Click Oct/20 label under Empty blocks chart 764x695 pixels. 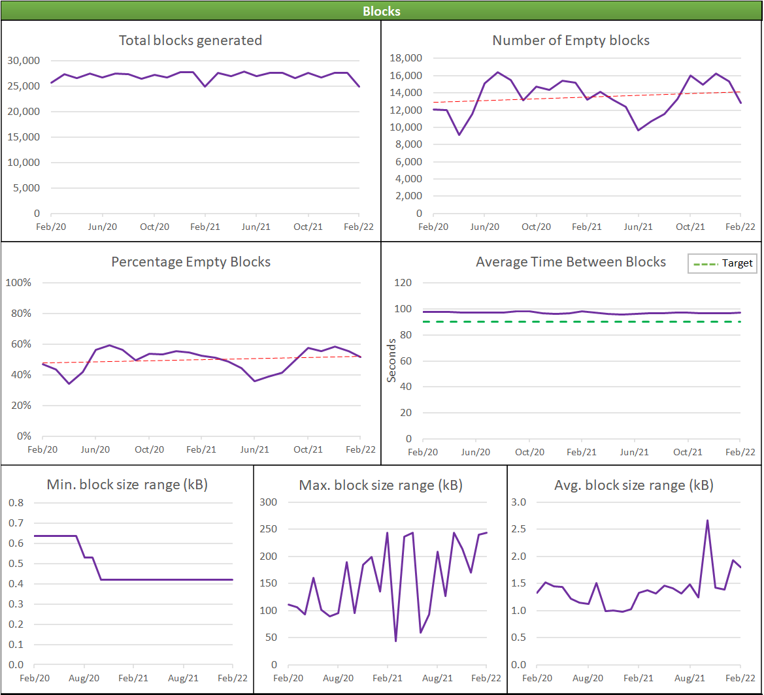(x=536, y=227)
